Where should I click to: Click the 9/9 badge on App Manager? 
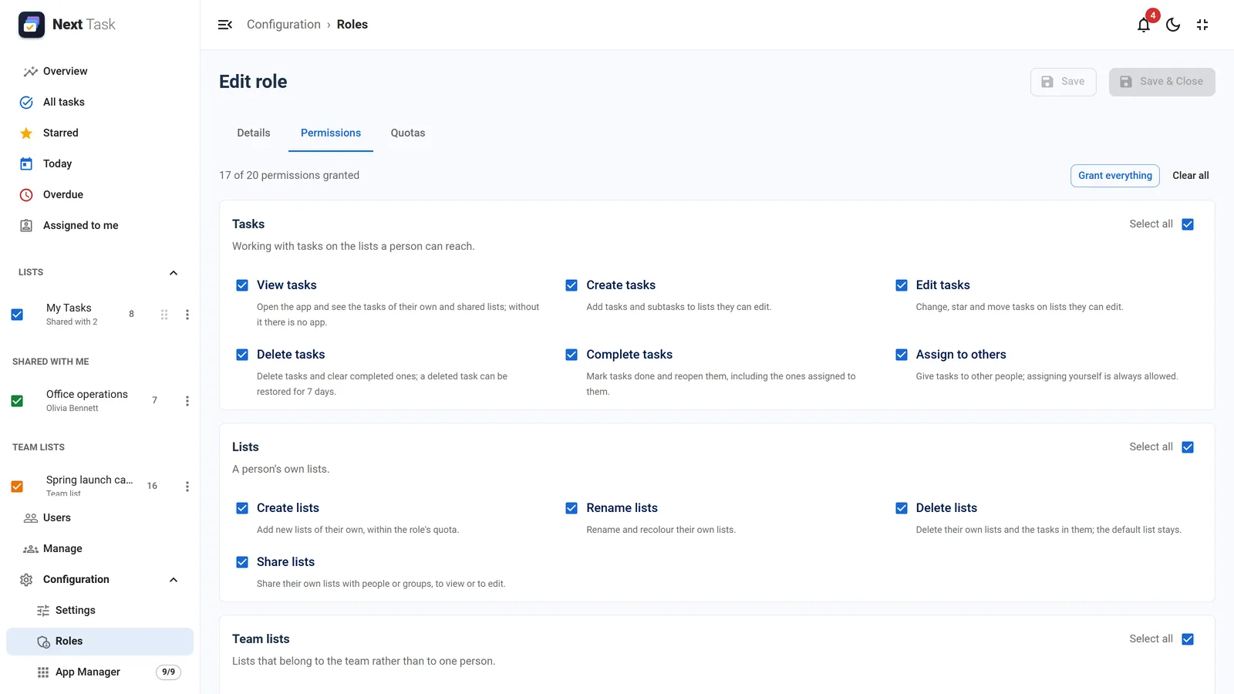(168, 672)
